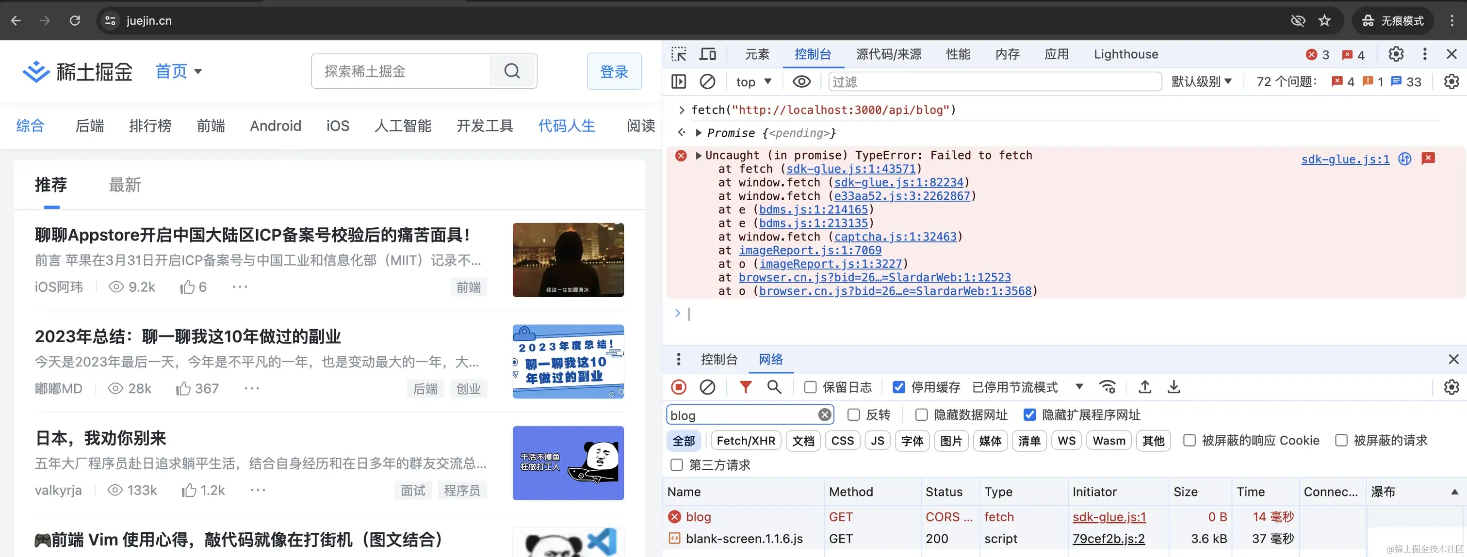Screen dimensions: 1467x557
Task: Click the 72 个问题 issues count
Action: tap(1287, 81)
